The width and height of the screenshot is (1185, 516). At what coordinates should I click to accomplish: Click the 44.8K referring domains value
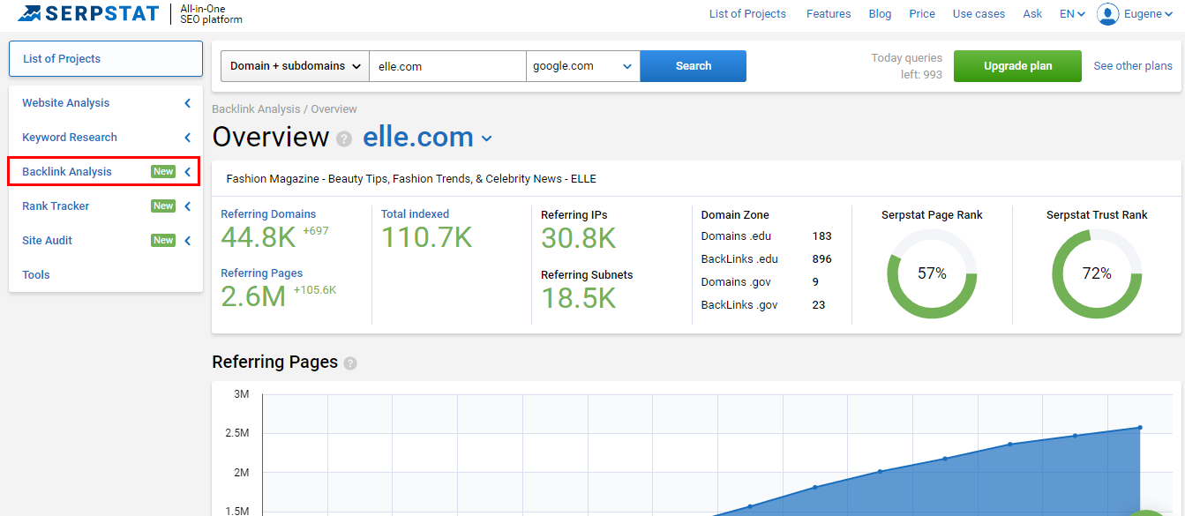tap(259, 237)
